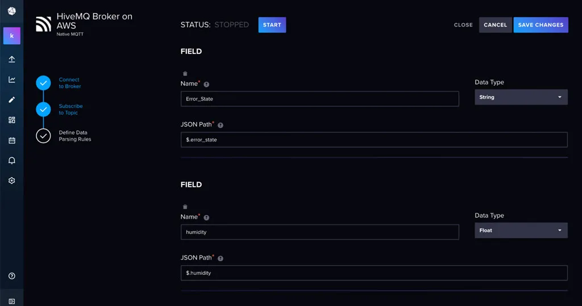Focus the $.error_state JSON Path field
This screenshot has width=582, height=306.
tap(374, 140)
